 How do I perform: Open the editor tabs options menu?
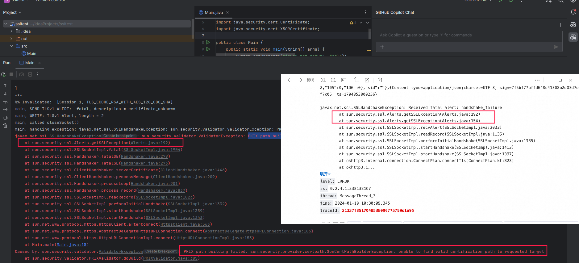[x=365, y=12]
